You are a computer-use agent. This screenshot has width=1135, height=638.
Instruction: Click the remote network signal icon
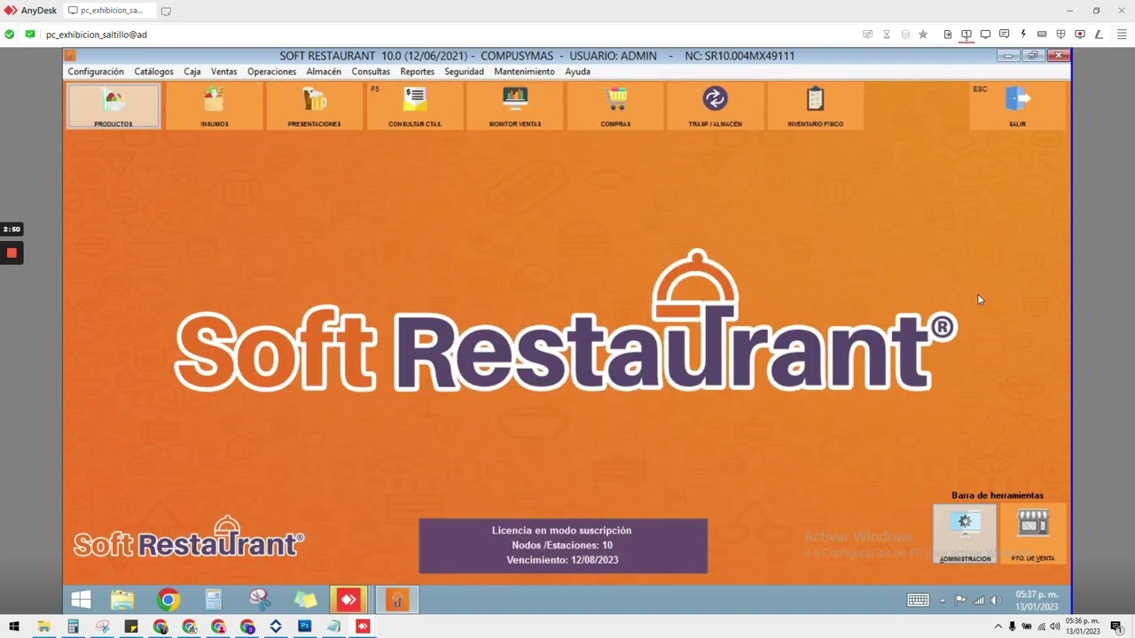click(978, 600)
